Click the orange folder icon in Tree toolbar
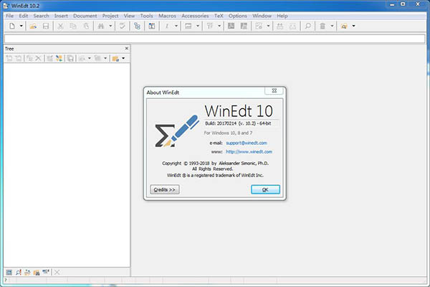Screen dimensions: 430x287 pos(115,58)
